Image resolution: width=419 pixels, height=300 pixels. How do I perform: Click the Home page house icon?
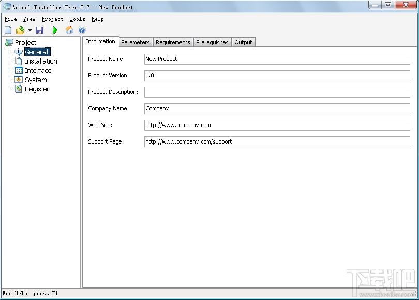pos(69,30)
